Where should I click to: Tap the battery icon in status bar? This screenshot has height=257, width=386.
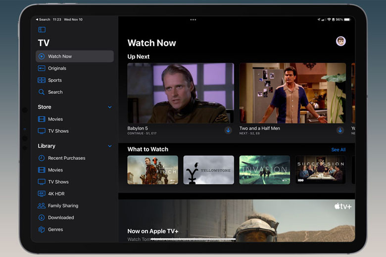[347, 19]
